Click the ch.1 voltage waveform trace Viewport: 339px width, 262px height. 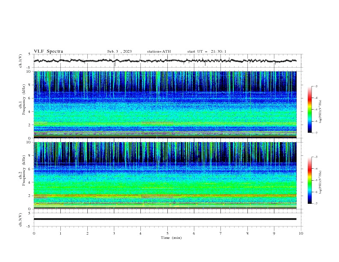click(165, 61)
